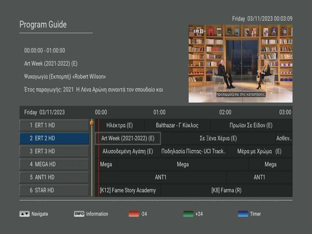
Task: Choose channel 5 ANT1 HD
Action: click(x=54, y=177)
